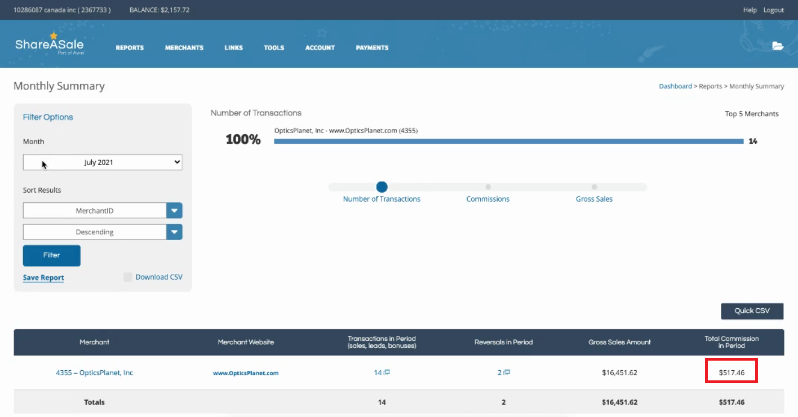
Task: Click the Reversals in Period column header
Action: pyautogui.click(x=504, y=342)
